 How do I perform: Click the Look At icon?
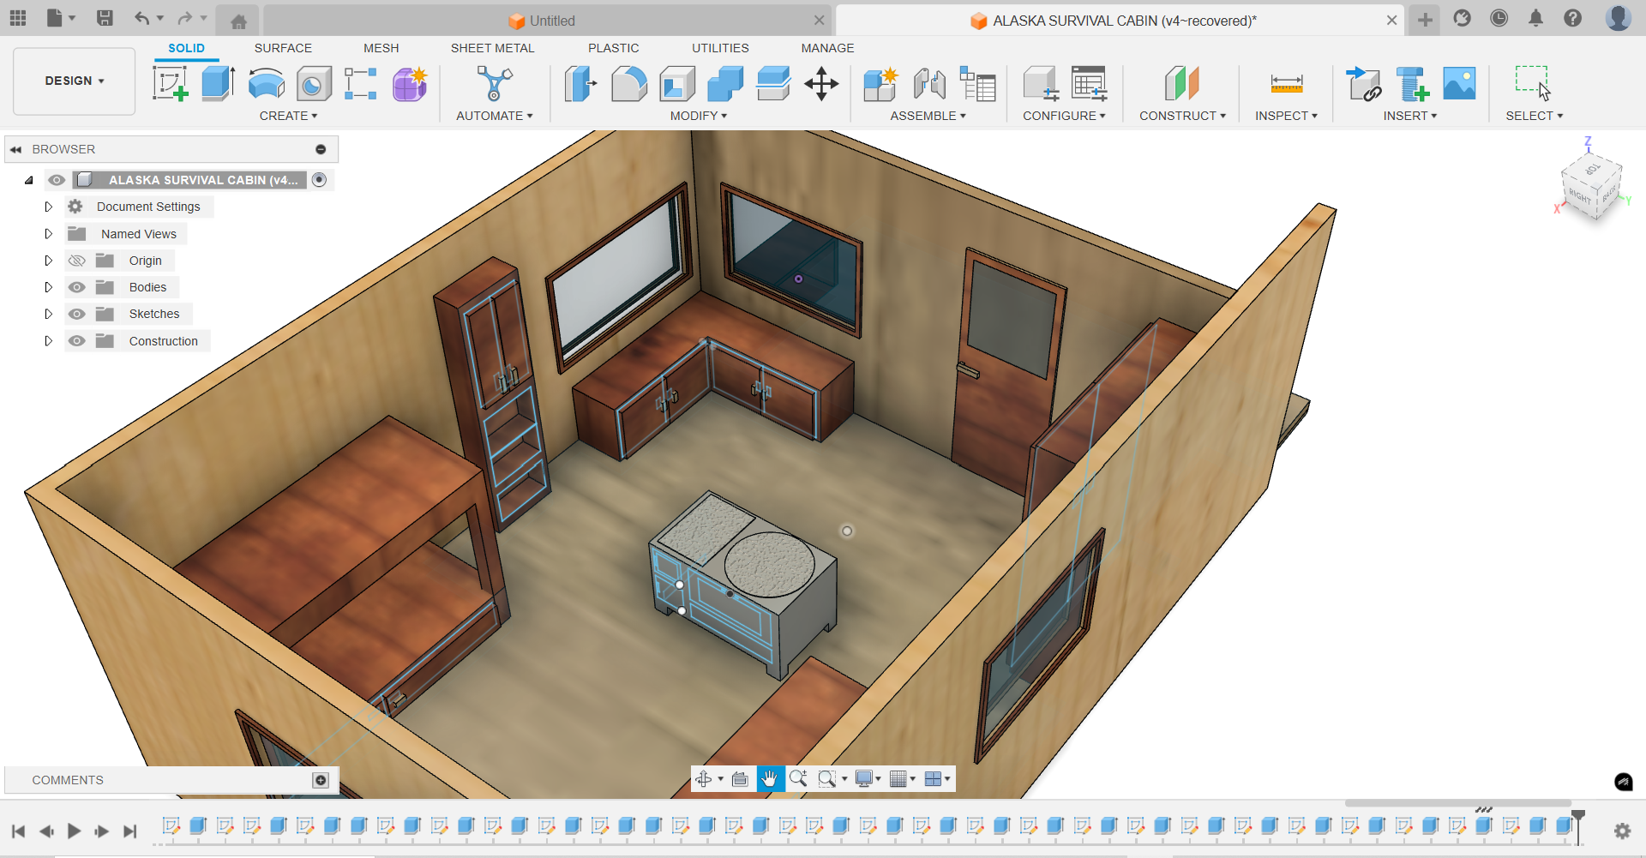[740, 778]
